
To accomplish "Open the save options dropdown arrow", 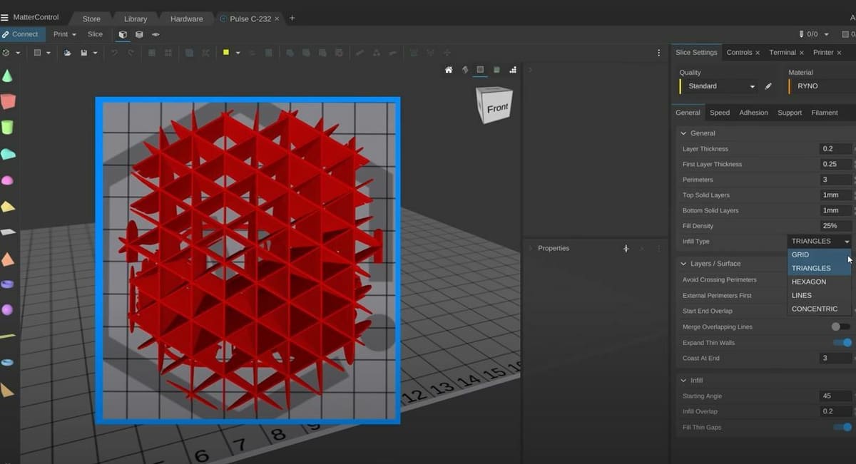I will point(94,53).
